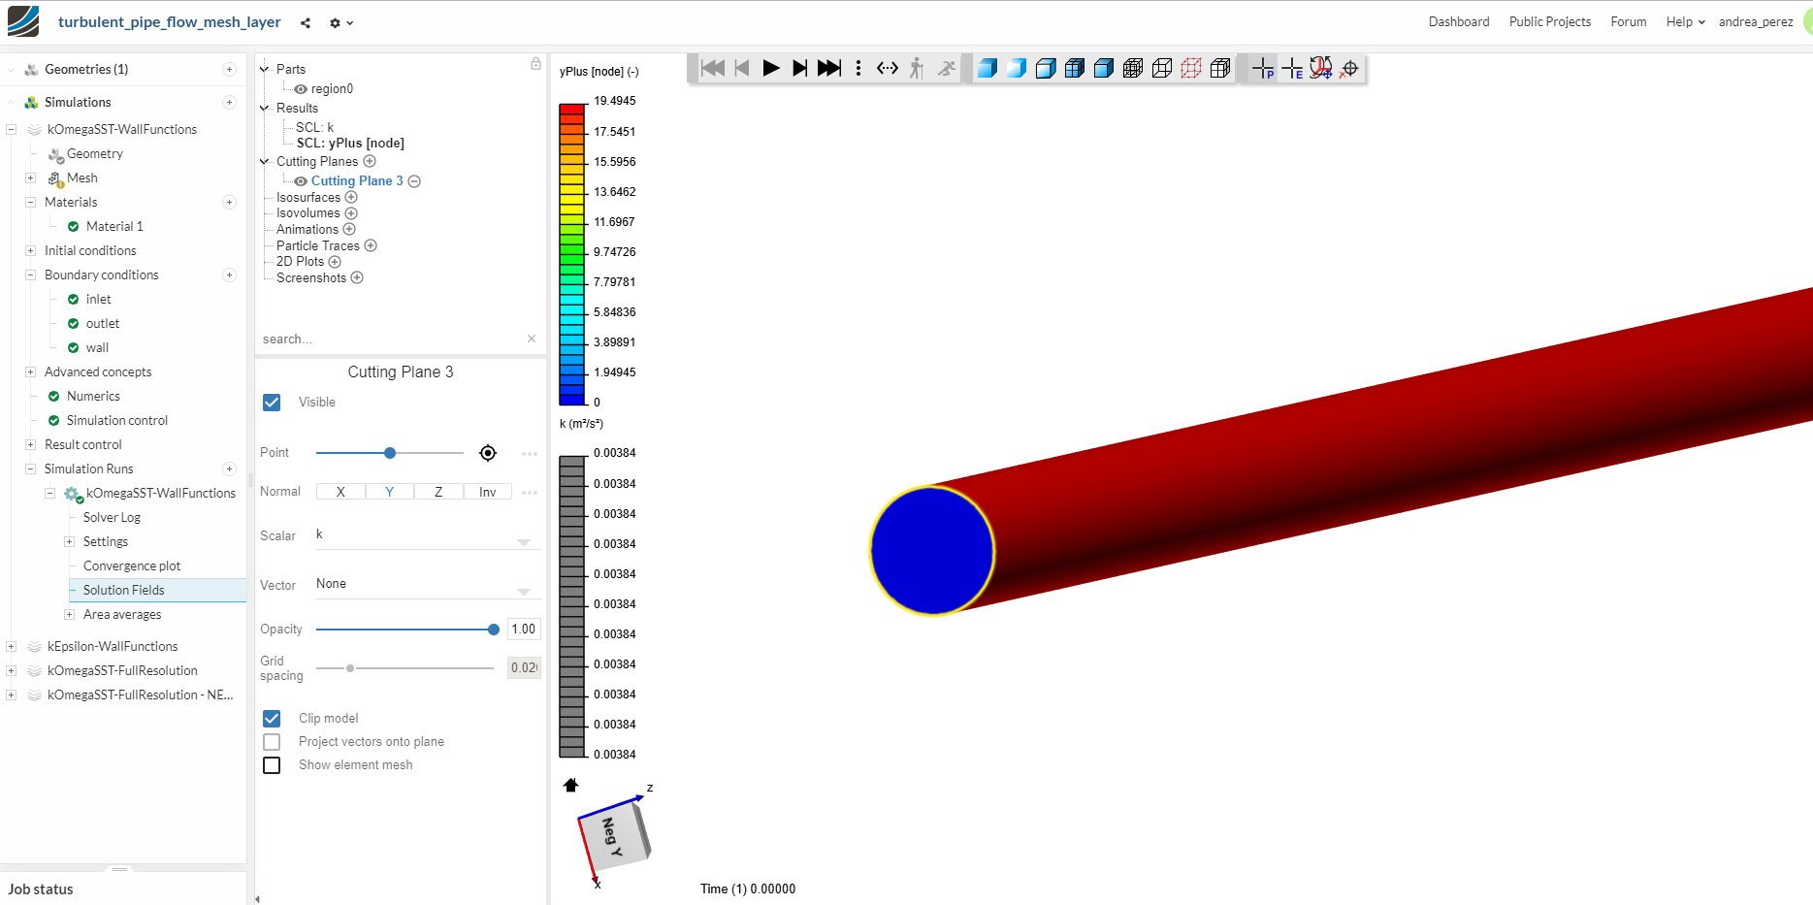The width and height of the screenshot is (1813, 905).
Task: Expand the Initial conditions node
Action: click(x=30, y=251)
